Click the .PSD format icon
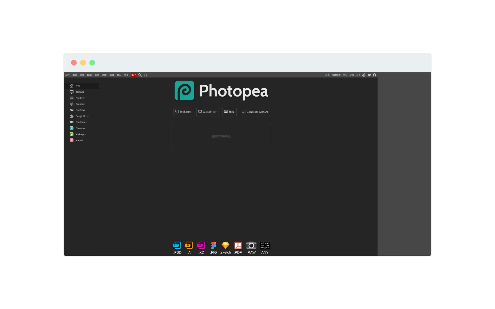This screenshot has height=309, width=495. click(177, 245)
